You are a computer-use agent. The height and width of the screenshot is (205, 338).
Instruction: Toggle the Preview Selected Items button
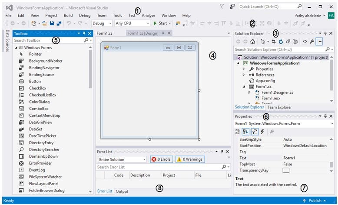coord(319,42)
